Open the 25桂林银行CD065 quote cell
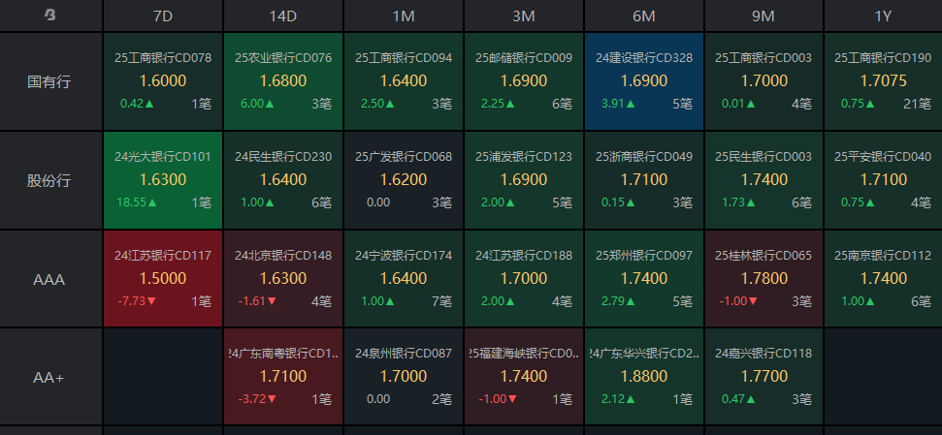 (763, 279)
